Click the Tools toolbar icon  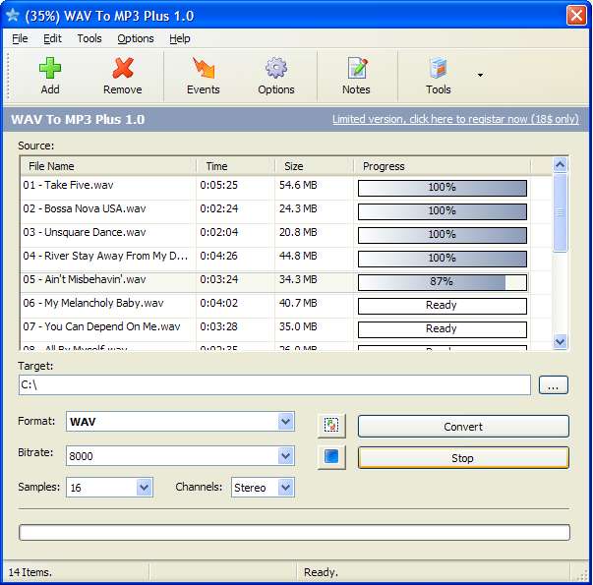pos(439,68)
